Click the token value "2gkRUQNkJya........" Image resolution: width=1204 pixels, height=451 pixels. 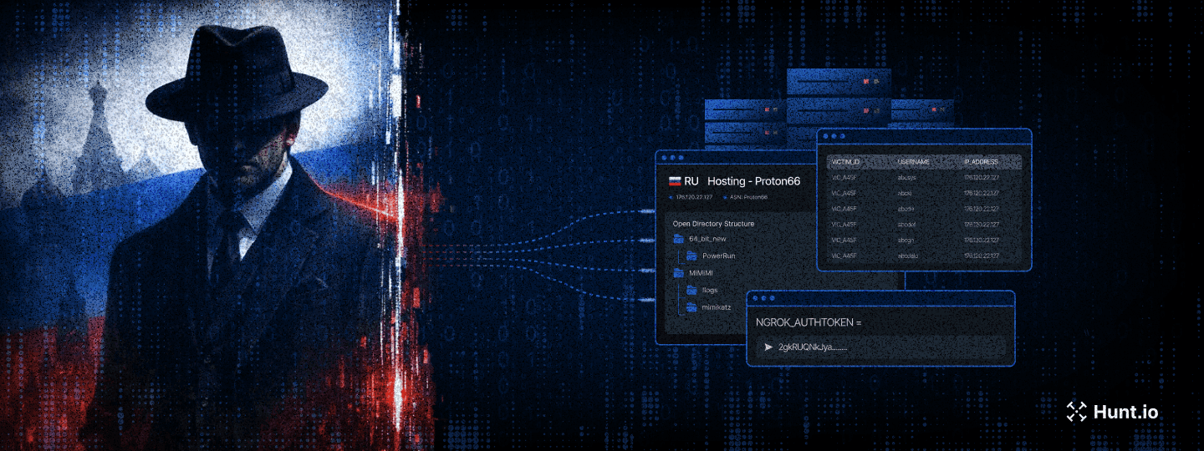813,347
